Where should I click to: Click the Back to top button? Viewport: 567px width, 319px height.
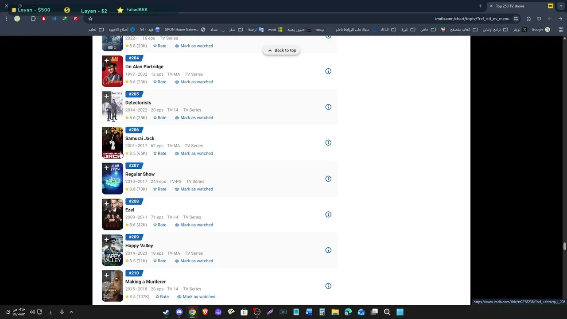tap(281, 51)
